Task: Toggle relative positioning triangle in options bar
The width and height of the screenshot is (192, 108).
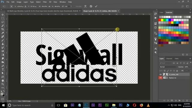Action: (25, 6)
